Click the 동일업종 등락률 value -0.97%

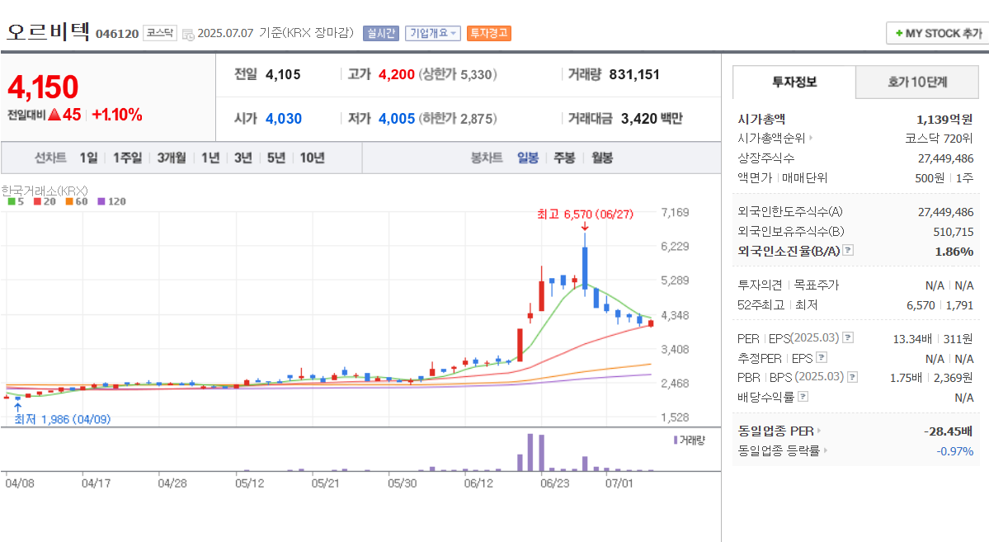(x=955, y=451)
